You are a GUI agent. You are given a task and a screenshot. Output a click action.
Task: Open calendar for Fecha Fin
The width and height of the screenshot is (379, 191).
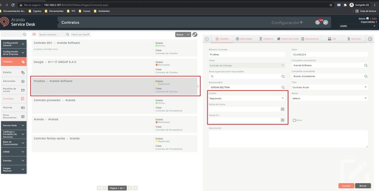282,120
